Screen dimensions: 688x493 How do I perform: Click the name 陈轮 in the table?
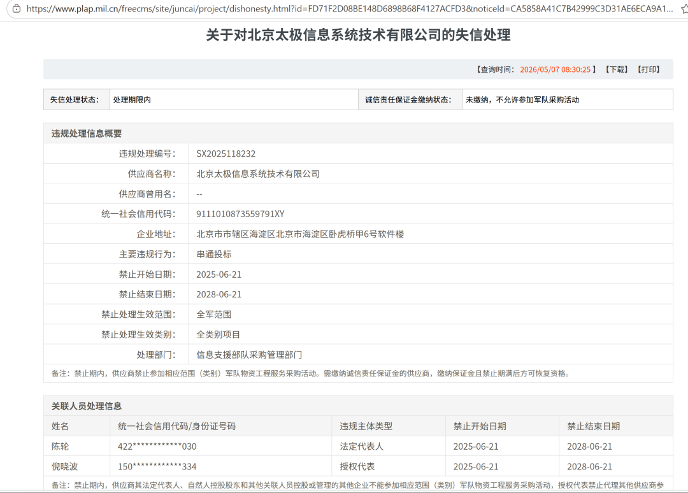(60, 447)
